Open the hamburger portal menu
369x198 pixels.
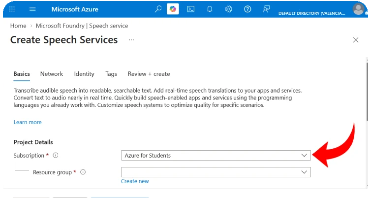[32, 9]
